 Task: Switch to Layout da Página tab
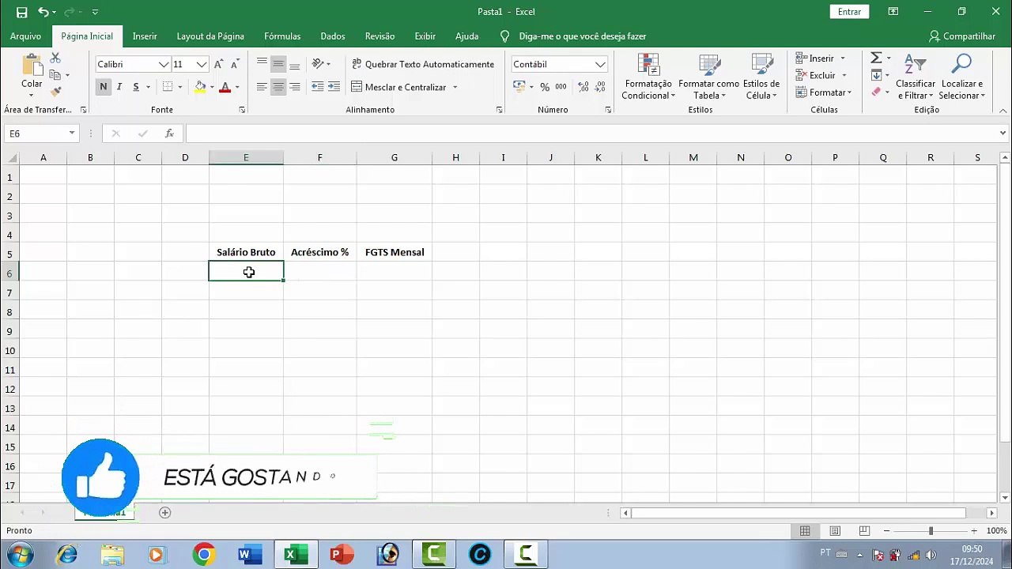[210, 36]
